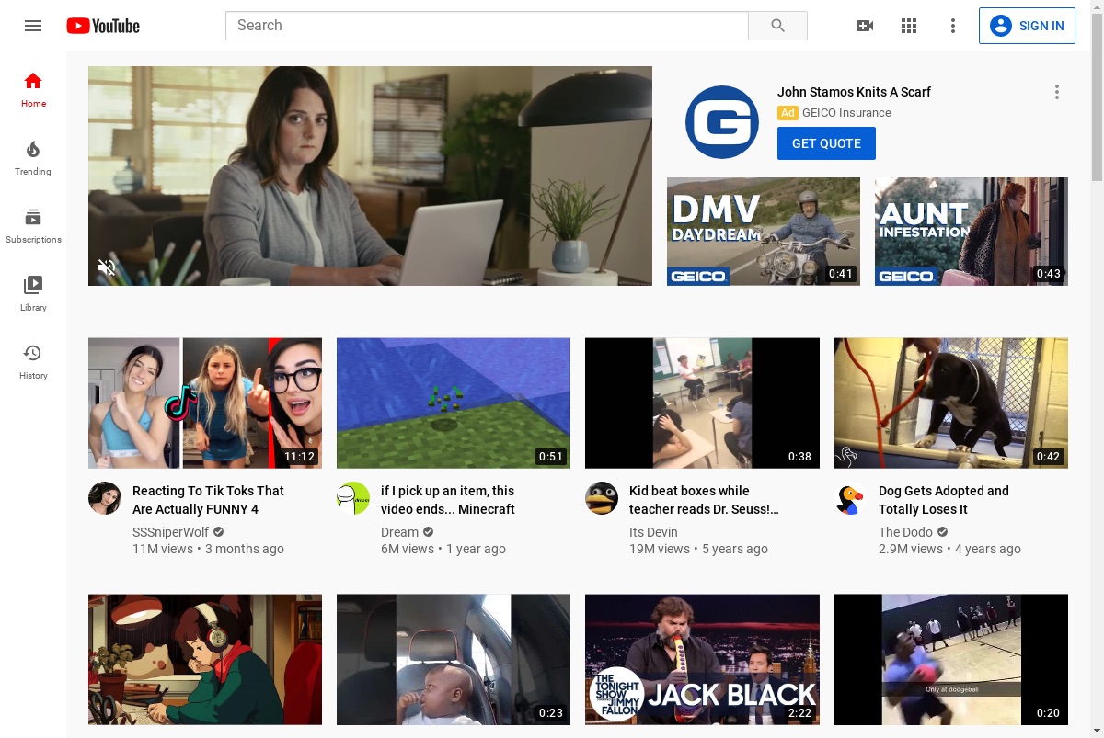1104x738 pixels.
Task: Open baby in car seat thumbnail
Action: click(454, 659)
